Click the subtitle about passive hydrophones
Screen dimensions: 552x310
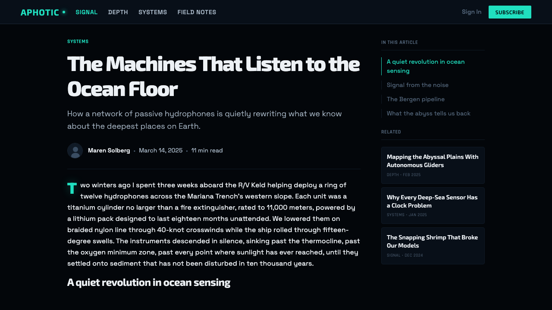point(204,120)
